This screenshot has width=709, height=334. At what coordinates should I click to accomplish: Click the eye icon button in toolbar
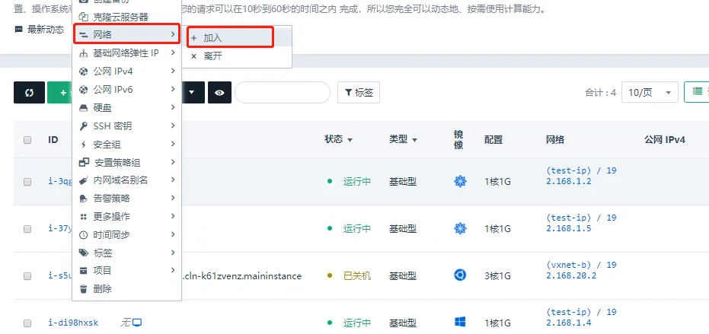[219, 92]
